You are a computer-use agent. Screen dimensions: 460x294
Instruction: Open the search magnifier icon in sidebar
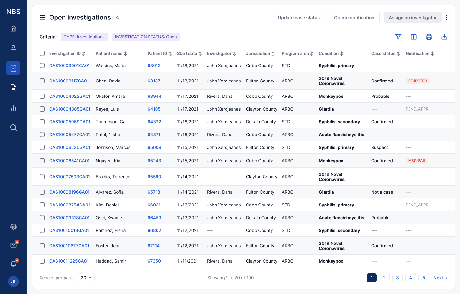(x=13, y=128)
